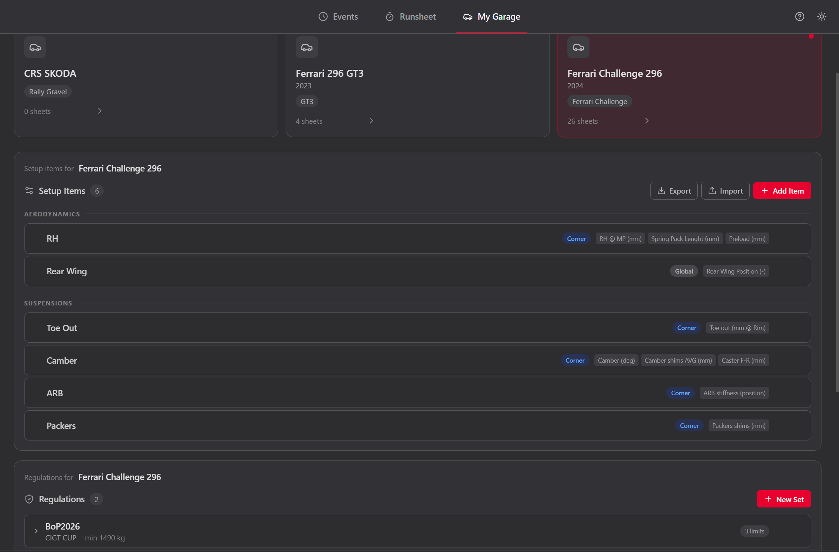Open the help question mark icon
839x552 pixels.
[x=799, y=16]
